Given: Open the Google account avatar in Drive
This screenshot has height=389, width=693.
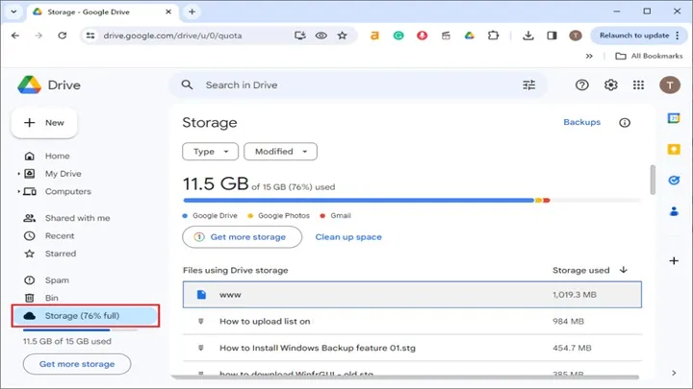Looking at the screenshot, I should [670, 85].
